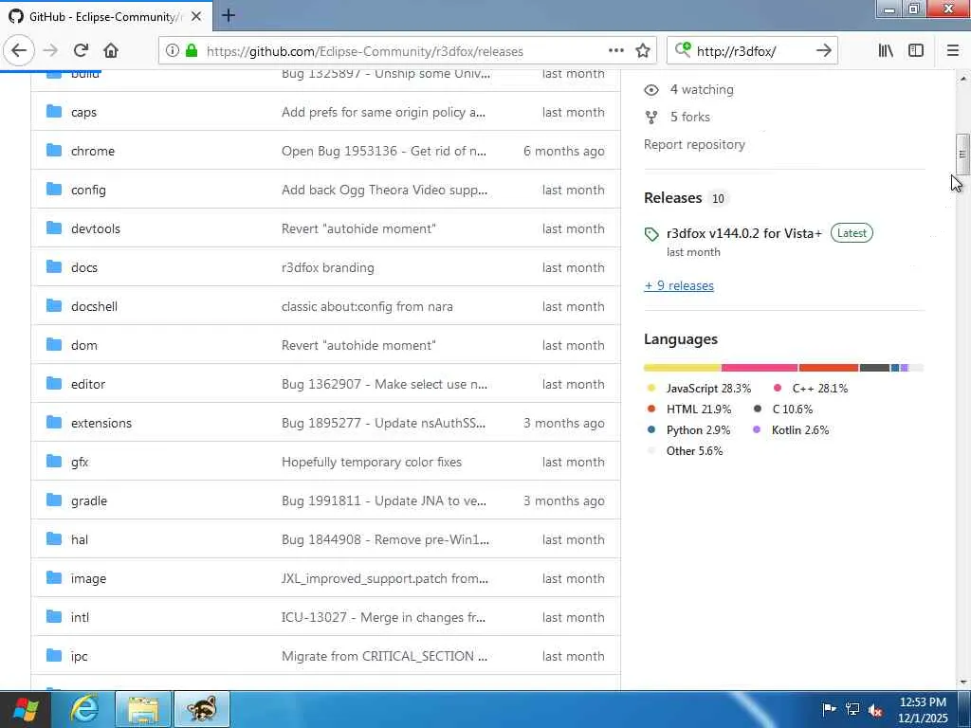This screenshot has width=971, height=728.
Task: Click the '+ 9 releases' link
Action: pos(679,286)
